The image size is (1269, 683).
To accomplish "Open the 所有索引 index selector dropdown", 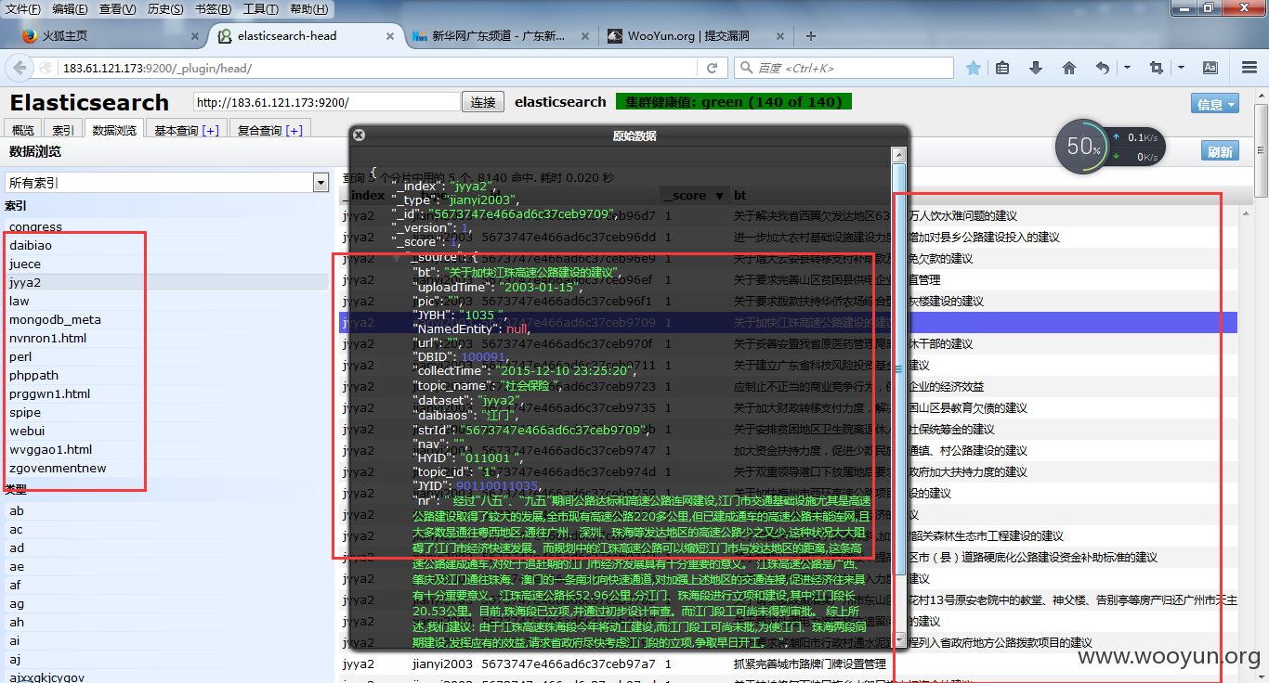I will point(167,183).
